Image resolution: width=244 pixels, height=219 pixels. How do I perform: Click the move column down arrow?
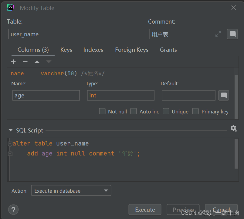coord(49,62)
